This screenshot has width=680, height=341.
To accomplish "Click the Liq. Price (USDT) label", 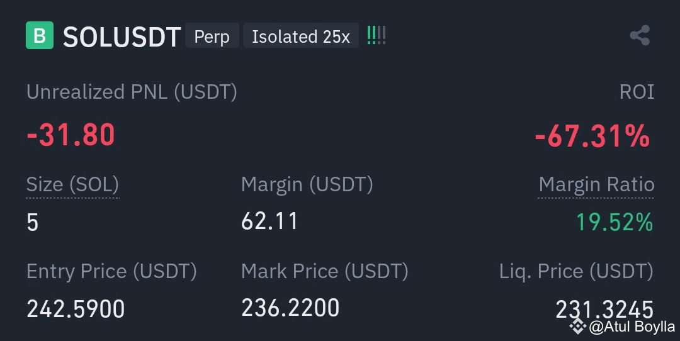I will 576,272.
